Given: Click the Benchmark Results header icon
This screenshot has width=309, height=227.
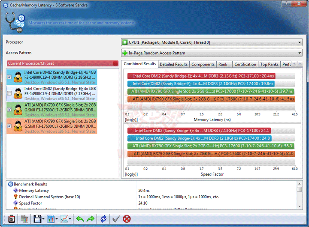Looking at the screenshot, I should tap(10, 184).
